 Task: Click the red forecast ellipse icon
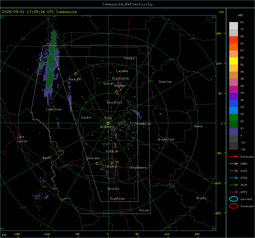[233, 206]
